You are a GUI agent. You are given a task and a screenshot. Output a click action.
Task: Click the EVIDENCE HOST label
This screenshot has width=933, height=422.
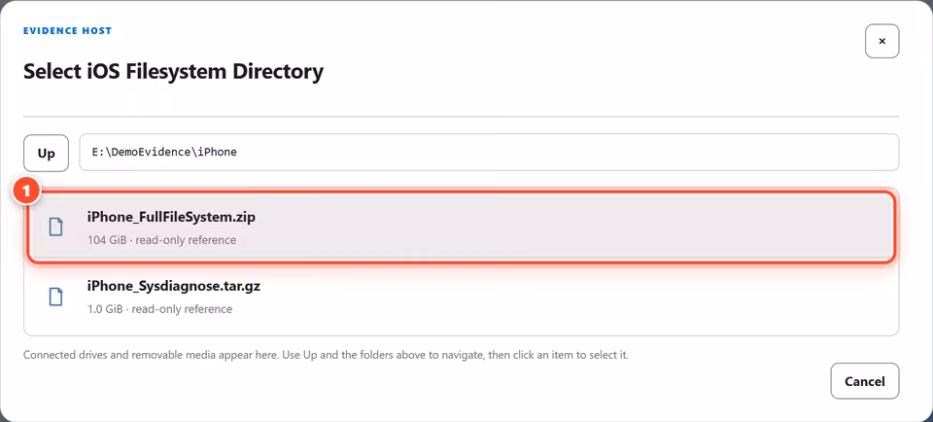pyautogui.click(x=67, y=30)
